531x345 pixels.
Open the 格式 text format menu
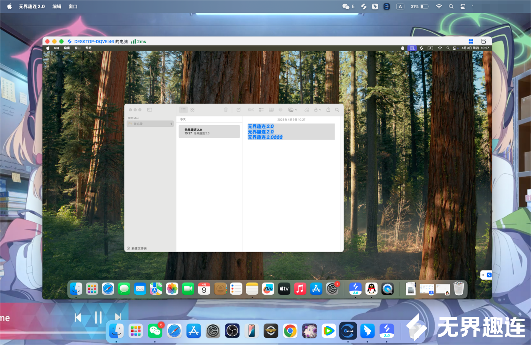251,110
